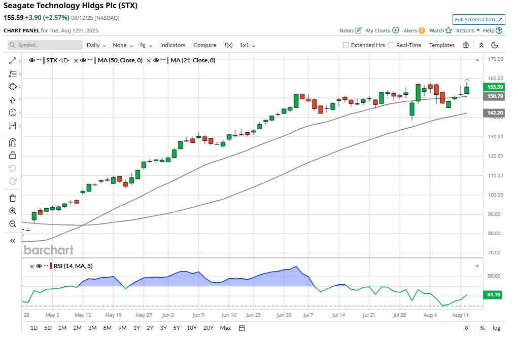Zoom out of the chart

click(x=13, y=224)
